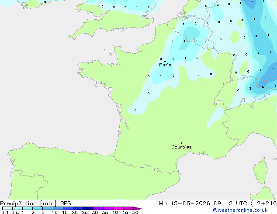
Task: Click the 'Precipitation [mm]' legend title
Action: 28,204
